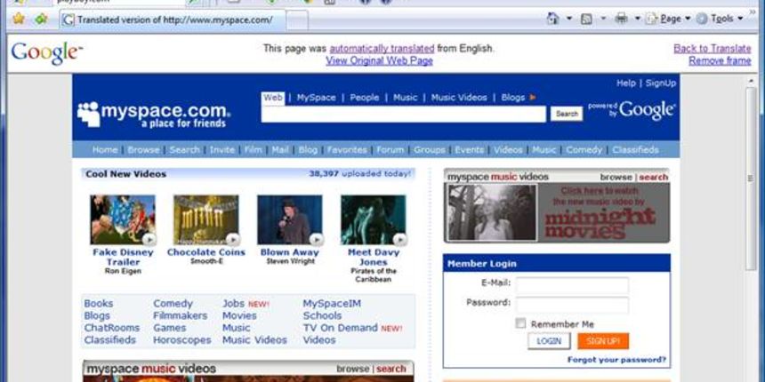Click browse in right music videos panel
This screenshot has height=382, width=765.
point(616,178)
